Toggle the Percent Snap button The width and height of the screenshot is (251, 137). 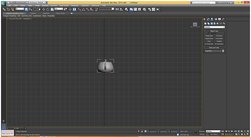click(88, 9)
